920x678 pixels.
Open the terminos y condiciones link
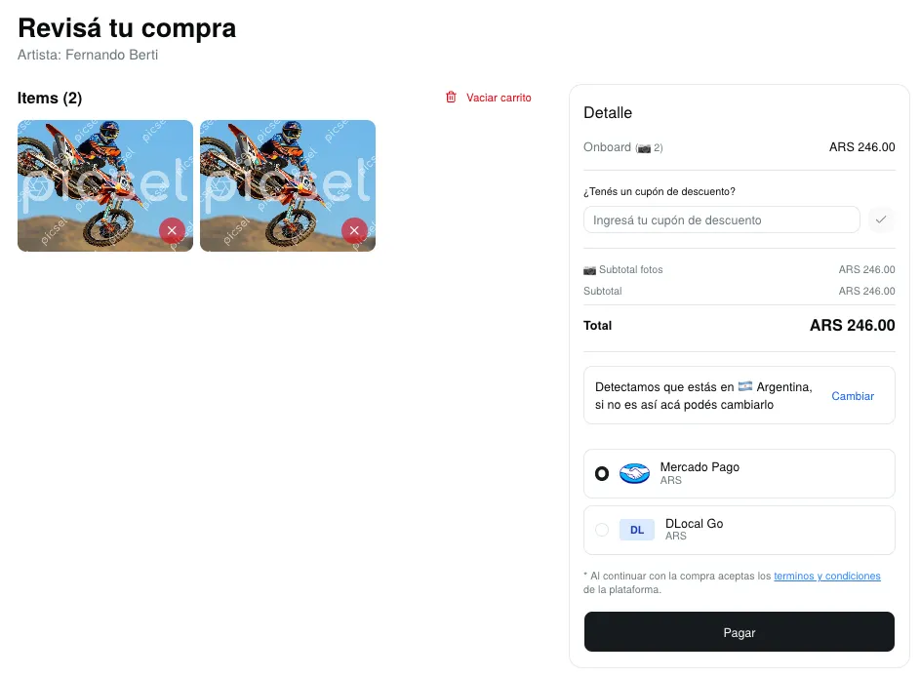point(827,576)
